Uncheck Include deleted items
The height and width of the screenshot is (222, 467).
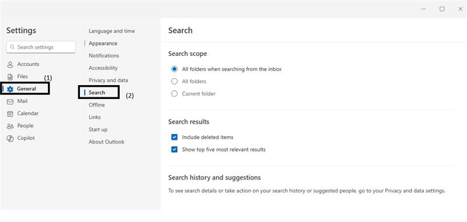point(174,137)
